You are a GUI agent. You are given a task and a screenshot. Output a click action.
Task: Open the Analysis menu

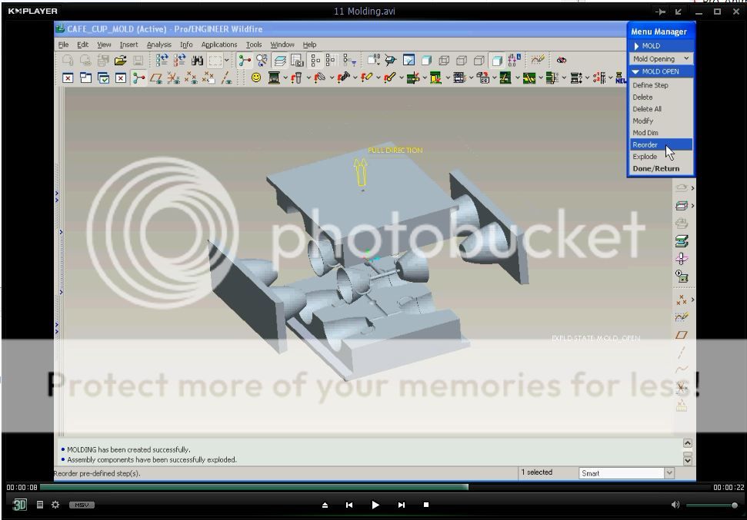(158, 45)
